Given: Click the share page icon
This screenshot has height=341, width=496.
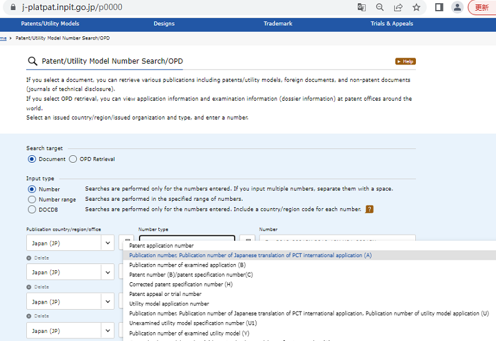Looking at the screenshot, I should pyautogui.click(x=398, y=8).
